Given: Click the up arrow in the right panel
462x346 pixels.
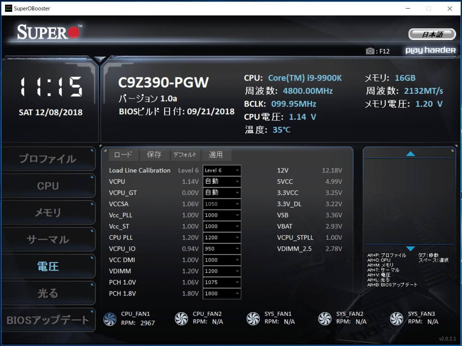Looking at the screenshot, I should click(x=410, y=154).
